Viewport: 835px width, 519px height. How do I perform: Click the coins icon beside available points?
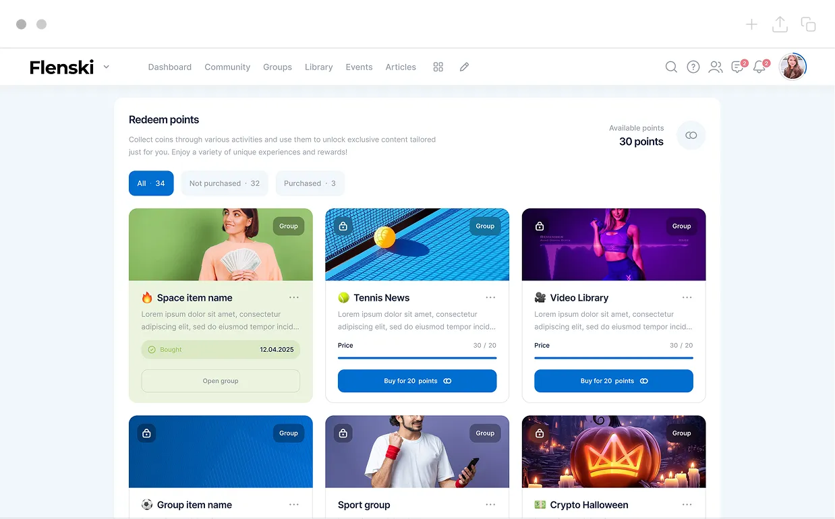[691, 135]
